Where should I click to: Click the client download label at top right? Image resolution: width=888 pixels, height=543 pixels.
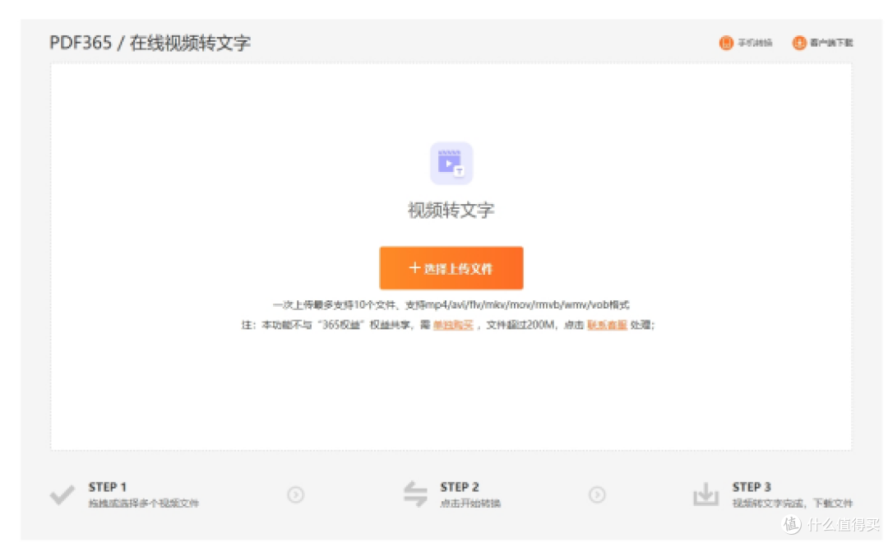pos(830,43)
